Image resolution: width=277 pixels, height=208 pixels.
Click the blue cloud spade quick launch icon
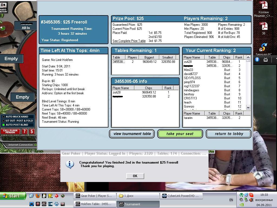tap(32, 204)
